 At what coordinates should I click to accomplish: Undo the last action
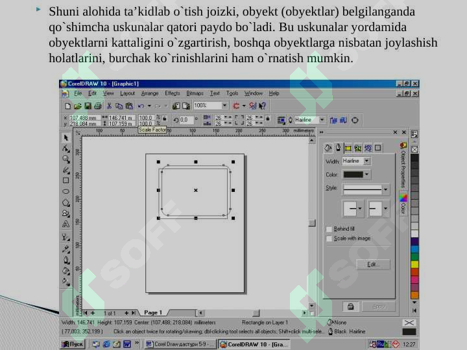click(x=141, y=106)
